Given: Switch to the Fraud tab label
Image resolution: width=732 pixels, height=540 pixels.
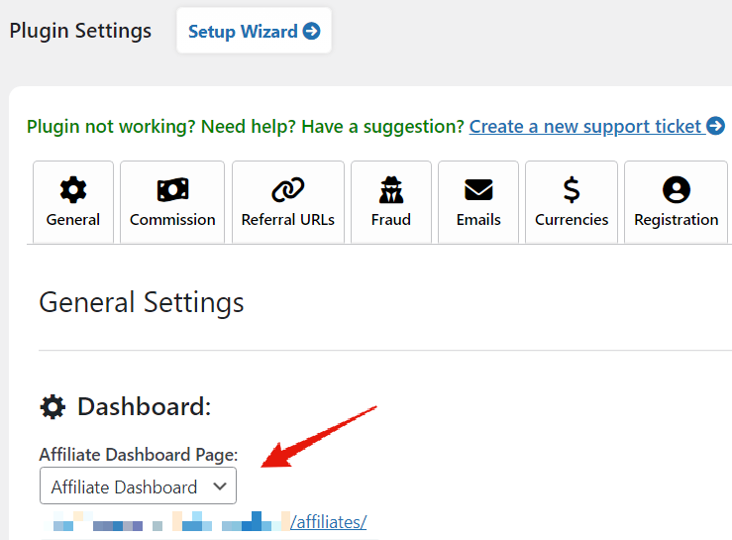Looking at the screenshot, I should click(x=391, y=220).
